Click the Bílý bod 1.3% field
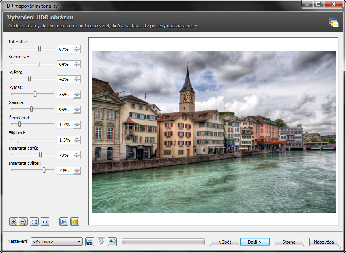Image resolution: width=346 pixels, height=253 pixels. (x=65, y=140)
